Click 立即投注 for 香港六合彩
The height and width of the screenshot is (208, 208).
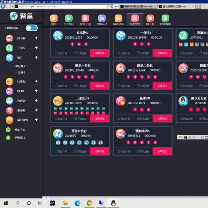100,151
